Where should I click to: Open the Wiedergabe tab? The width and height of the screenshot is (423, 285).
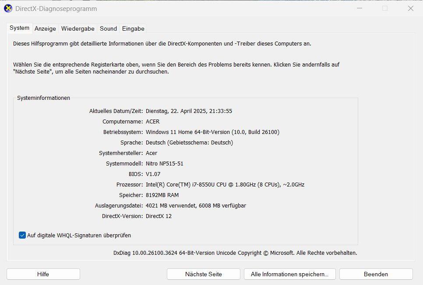[x=78, y=28]
